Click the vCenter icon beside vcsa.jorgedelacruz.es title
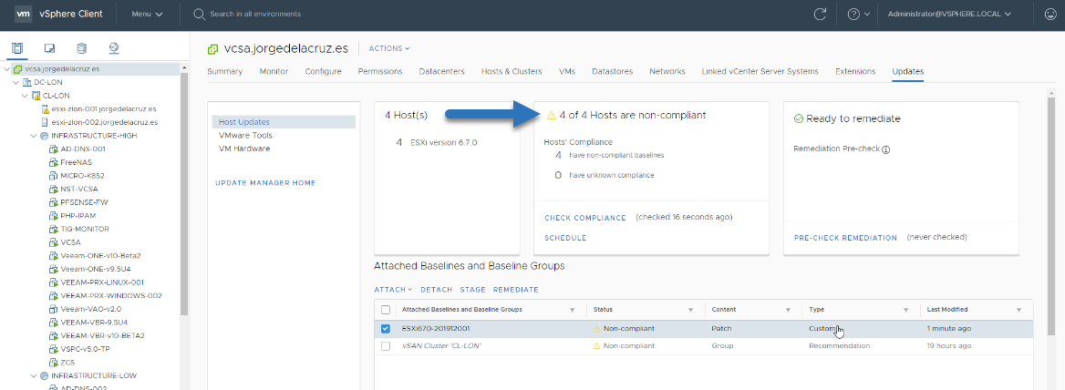The width and height of the screenshot is (1065, 390). point(213,49)
